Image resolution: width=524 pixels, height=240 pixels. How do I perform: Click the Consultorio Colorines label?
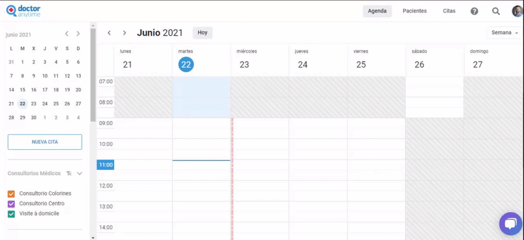pyautogui.click(x=45, y=193)
